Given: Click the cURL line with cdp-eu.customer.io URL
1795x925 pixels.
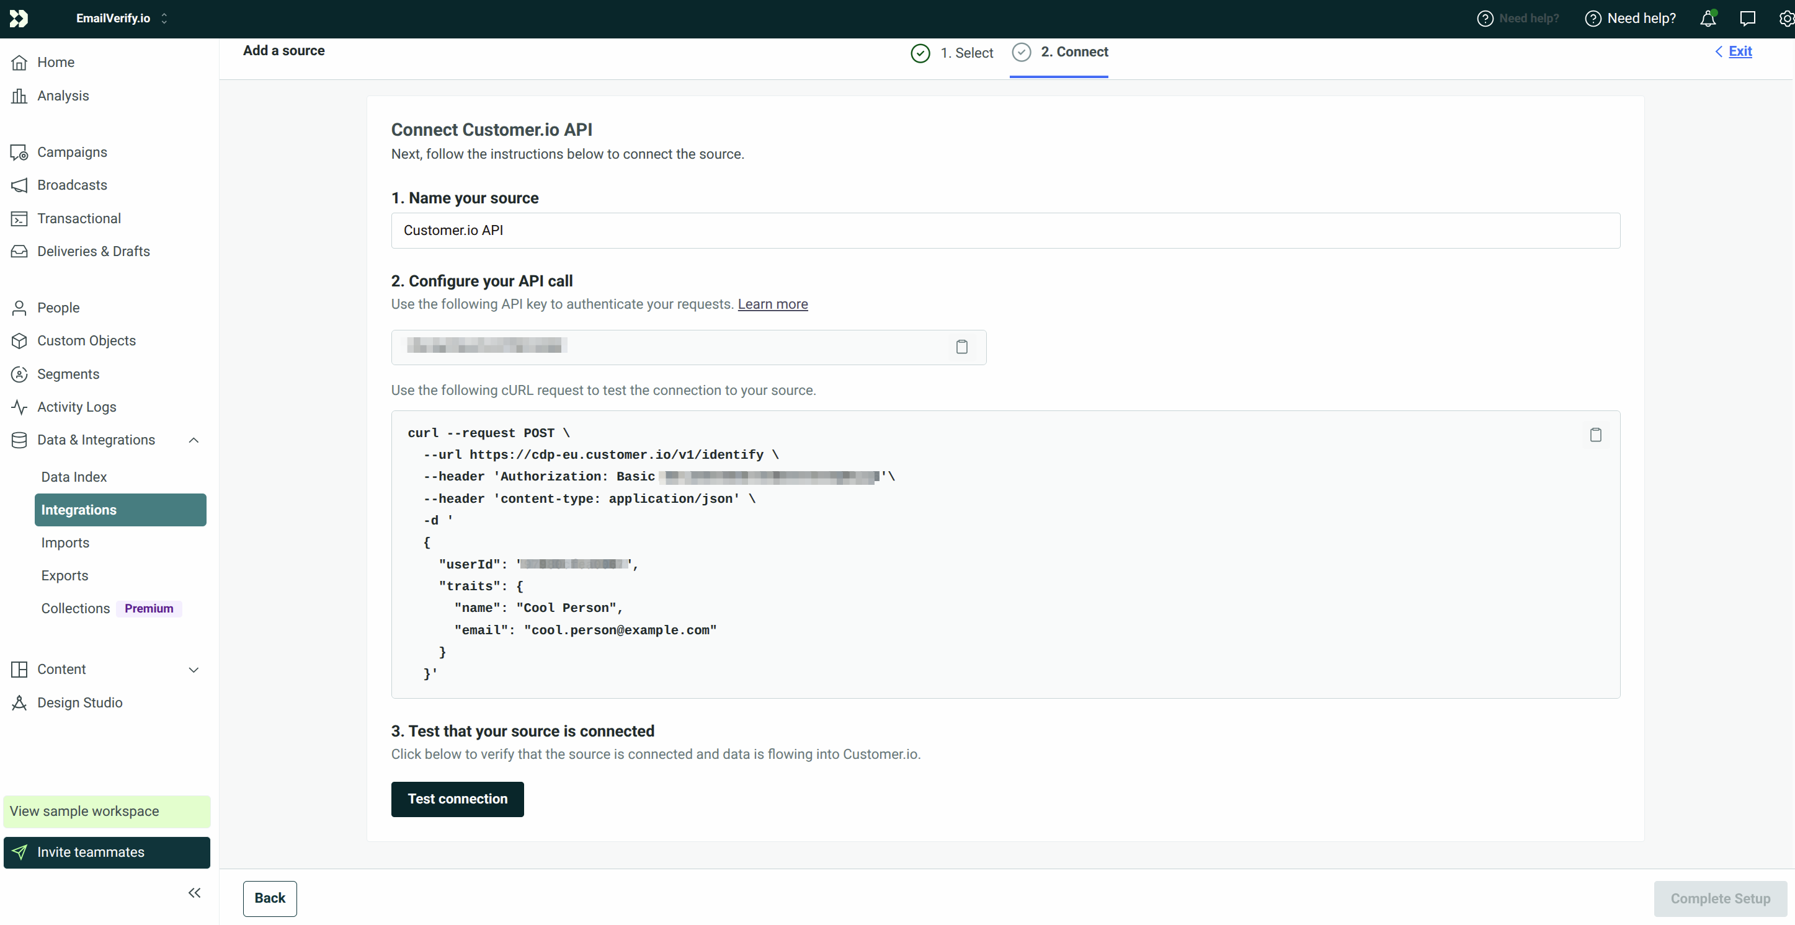Looking at the screenshot, I should click(600, 455).
